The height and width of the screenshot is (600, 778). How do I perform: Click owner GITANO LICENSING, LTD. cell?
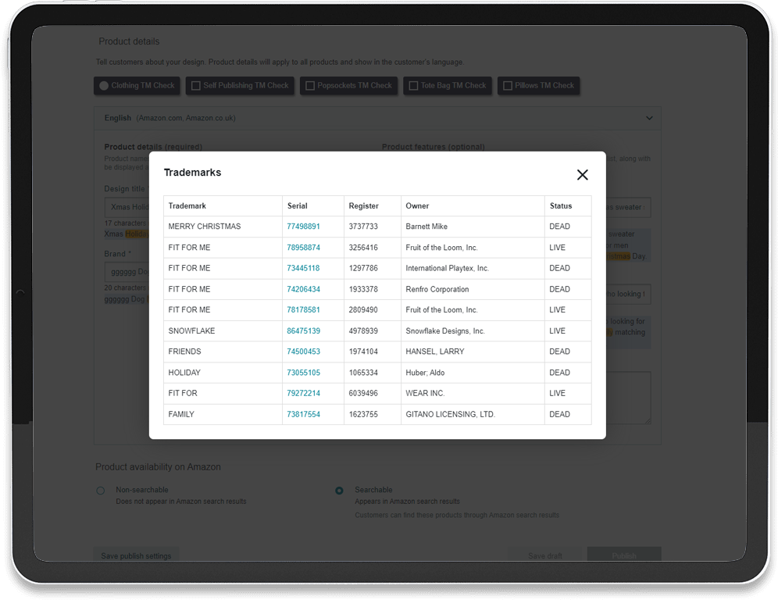click(x=473, y=414)
